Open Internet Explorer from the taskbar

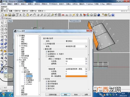pyautogui.click(x=11, y=95)
